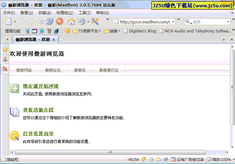Open the 查看(V) menu
Image resolution: width=235 pixels, height=164 pixels.
click(x=26, y=13)
